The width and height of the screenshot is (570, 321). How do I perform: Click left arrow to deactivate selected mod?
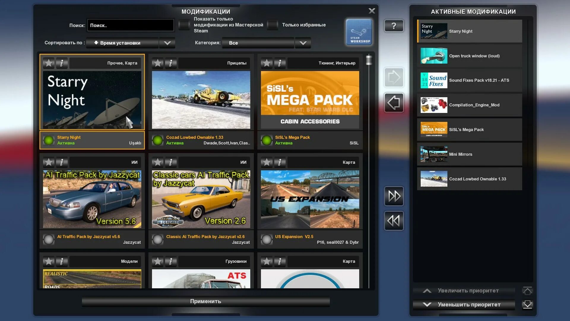[x=394, y=103]
